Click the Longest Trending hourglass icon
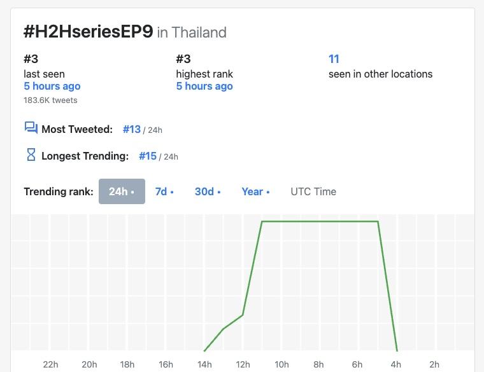The image size is (484, 372). (x=31, y=155)
